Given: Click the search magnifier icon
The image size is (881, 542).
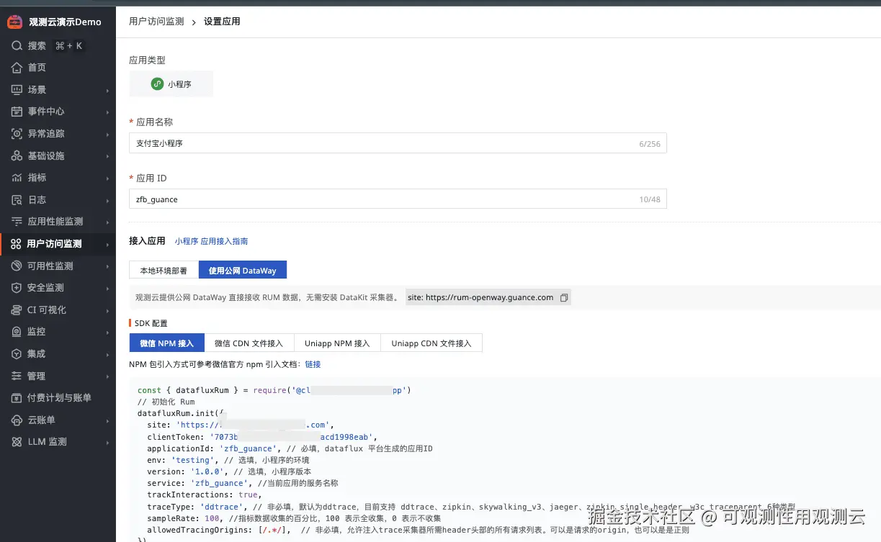Looking at the screenshot, I should tap(17, 46).
